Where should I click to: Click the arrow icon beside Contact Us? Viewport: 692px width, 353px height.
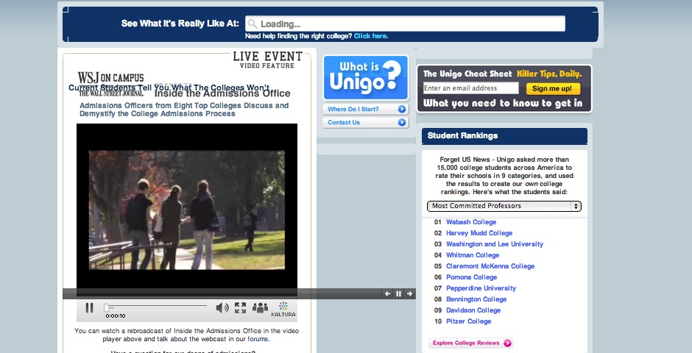pyautogui.click(x=402, y=123)
